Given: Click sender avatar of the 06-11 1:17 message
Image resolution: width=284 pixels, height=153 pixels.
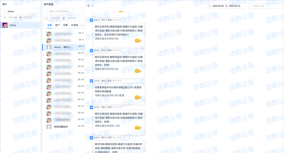Looking at the screenshot, I should tap(91, 81).
